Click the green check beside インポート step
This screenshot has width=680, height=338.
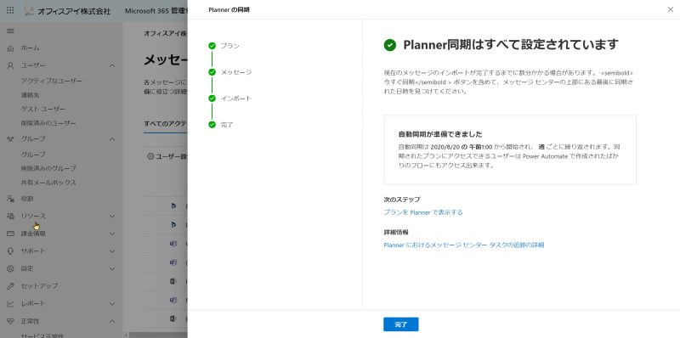pos(212,99)
